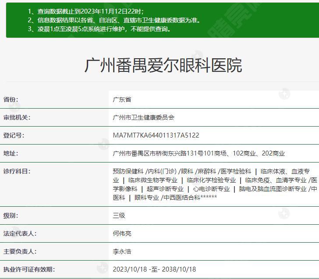Click the 主要负责人 label
This screenshot has height=279, width=319.
pyautogui.click(x=20, y=251)
